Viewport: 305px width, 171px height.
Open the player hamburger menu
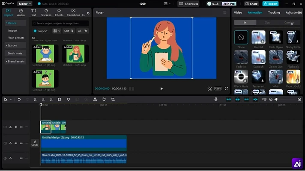click(x=224, y=12)
